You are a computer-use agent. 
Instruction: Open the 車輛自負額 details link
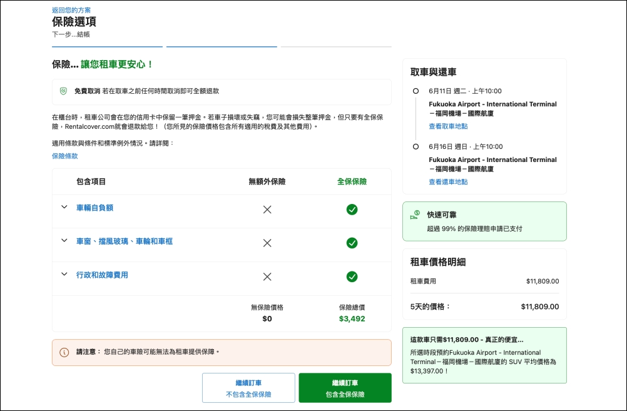point(94,208)
